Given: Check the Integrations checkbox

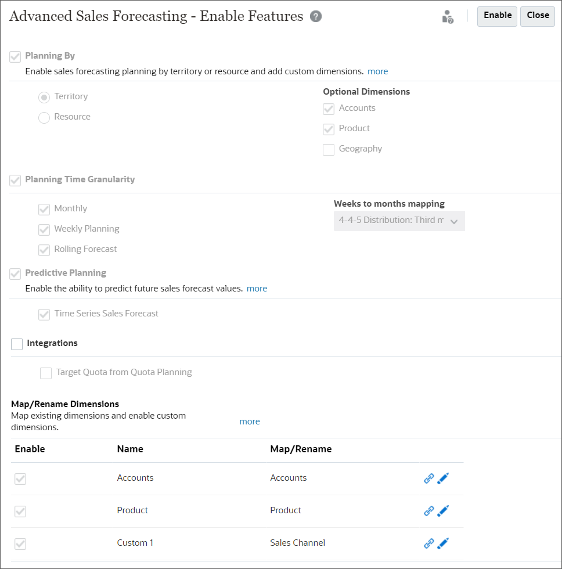Looking at the screenshot, I should tap(16, 344).
